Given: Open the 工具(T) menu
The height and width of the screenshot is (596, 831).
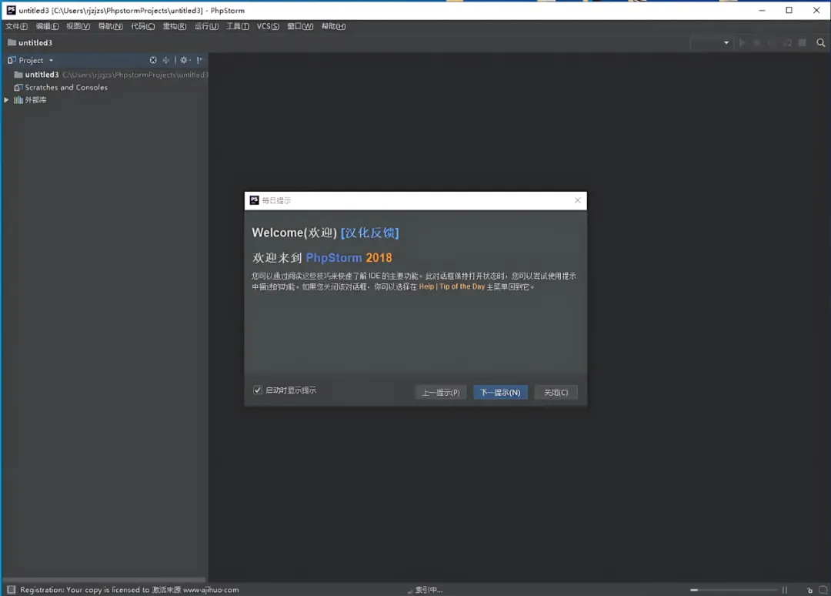Looking at the screenshot, I should 238,26.
